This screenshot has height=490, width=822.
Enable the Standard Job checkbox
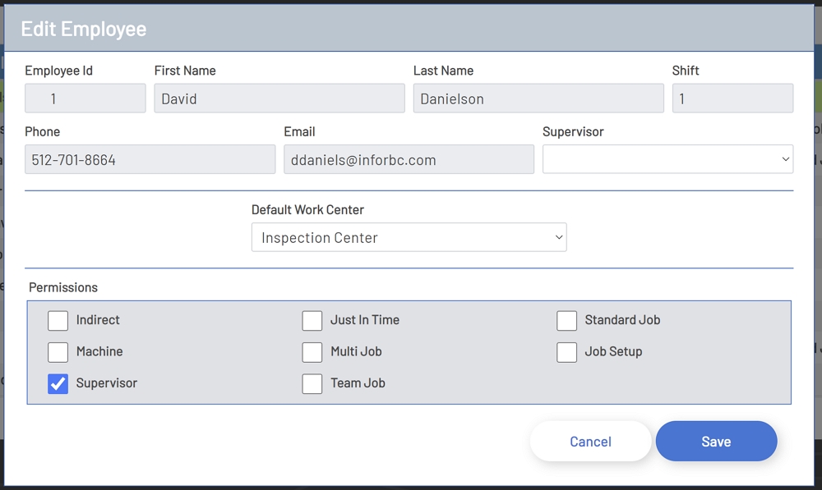click(566, 320)
